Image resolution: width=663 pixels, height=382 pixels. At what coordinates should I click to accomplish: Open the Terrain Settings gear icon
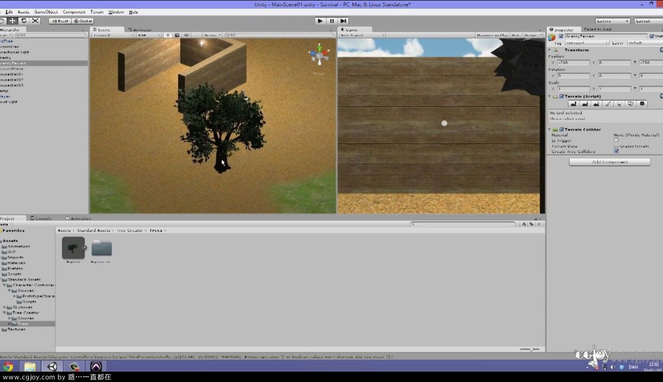click(643, 104)
